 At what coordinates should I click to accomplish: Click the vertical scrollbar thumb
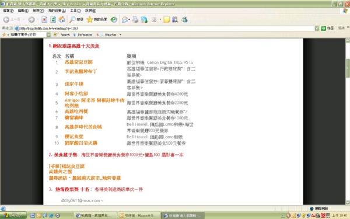click(348, 68)
